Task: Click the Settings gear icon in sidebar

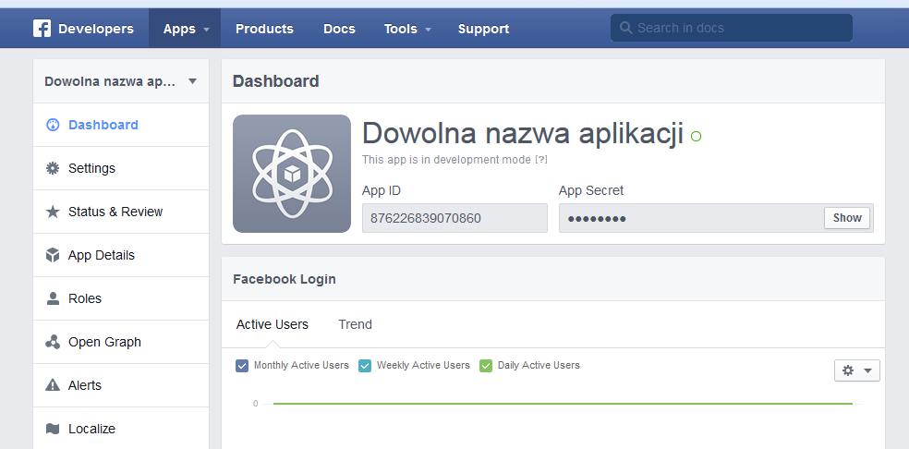Action: coord(53,168)
